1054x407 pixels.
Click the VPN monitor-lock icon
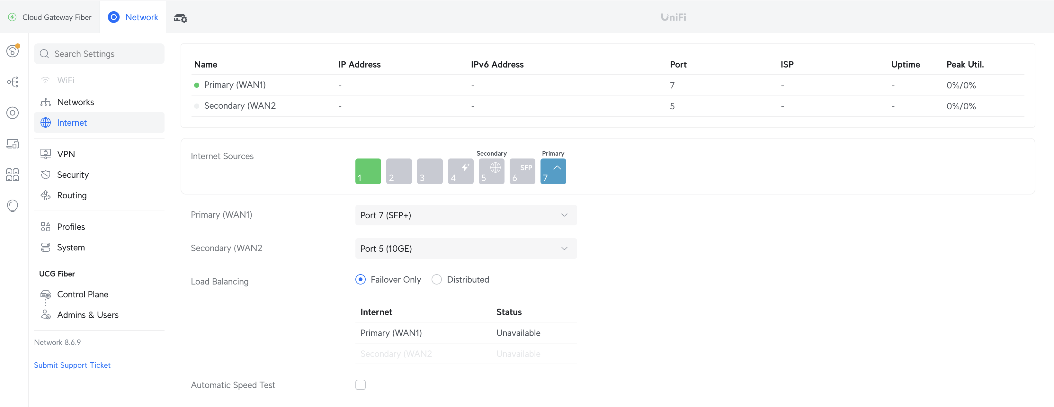(x=45, y=154)
